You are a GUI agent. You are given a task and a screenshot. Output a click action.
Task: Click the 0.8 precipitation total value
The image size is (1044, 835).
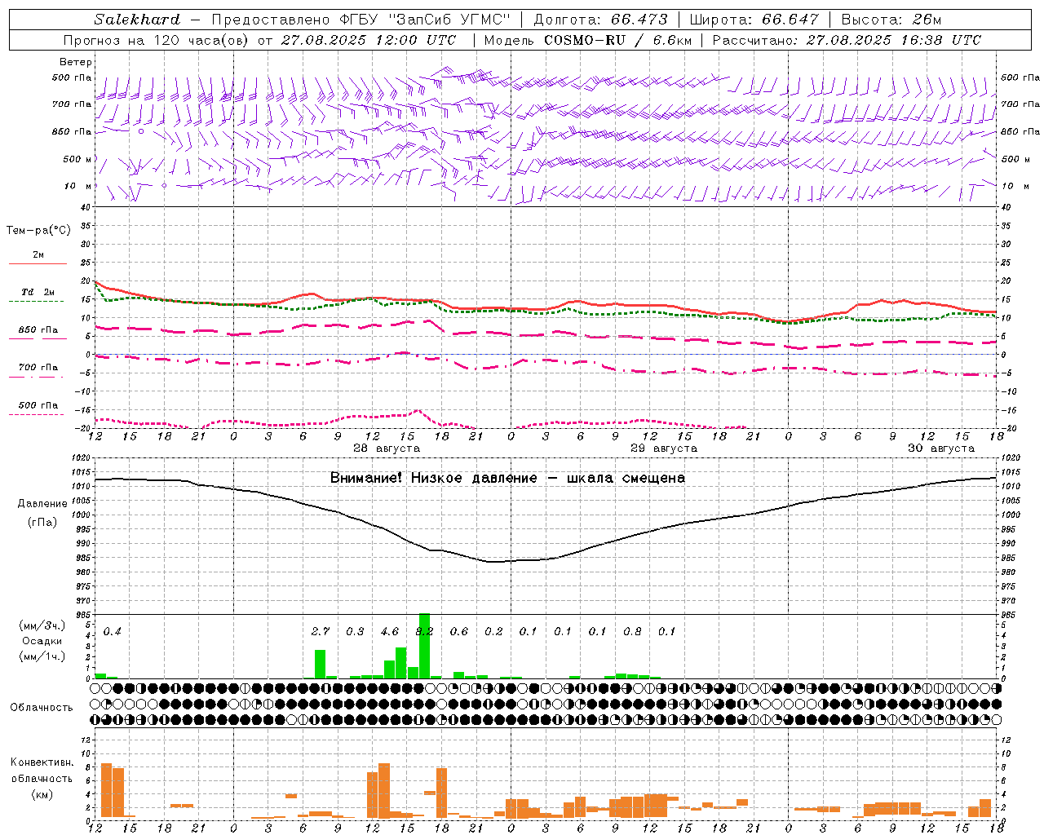pyautogui.click(x=632, y=631)
